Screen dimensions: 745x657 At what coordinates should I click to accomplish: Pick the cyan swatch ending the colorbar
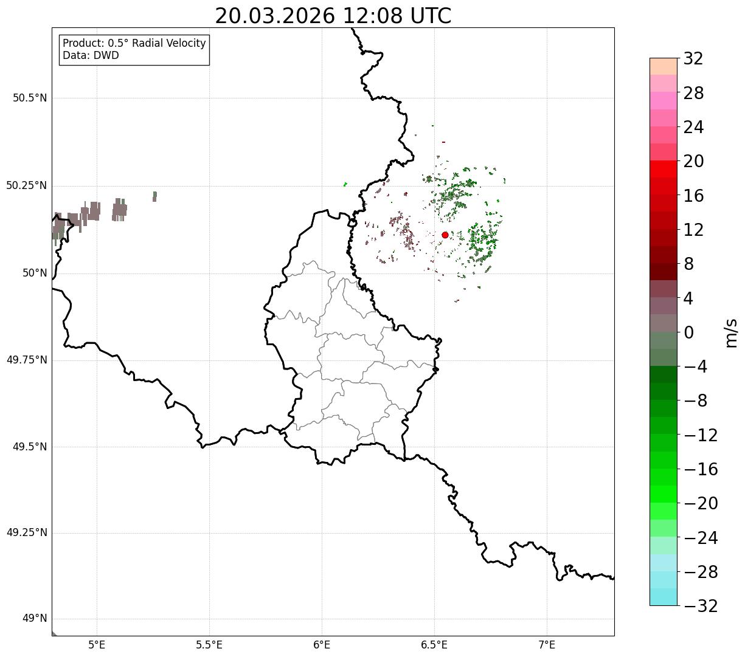pos(664,597)
